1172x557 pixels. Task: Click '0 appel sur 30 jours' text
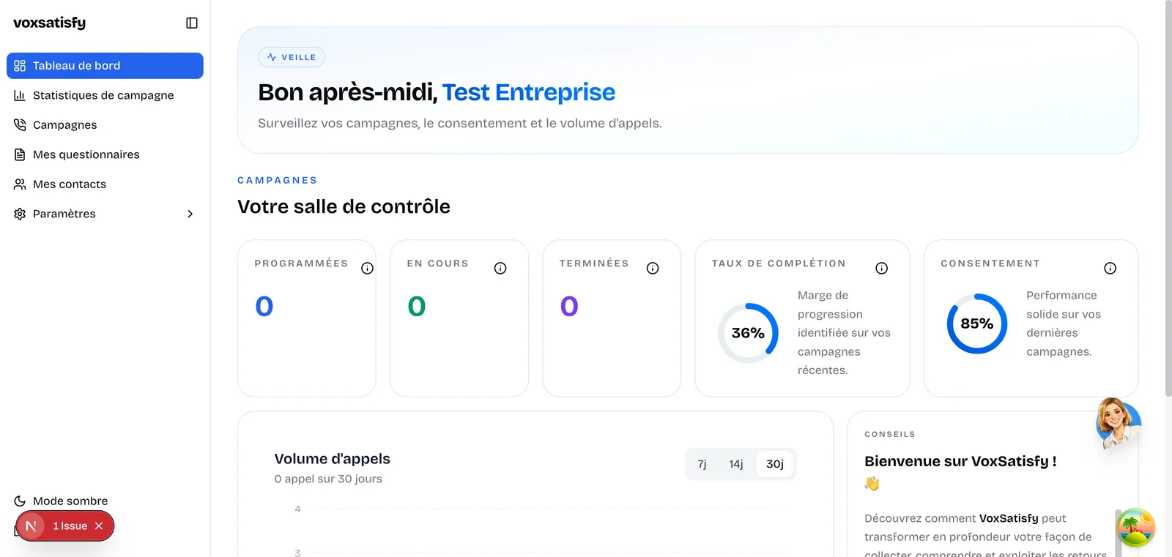point(328,479)
